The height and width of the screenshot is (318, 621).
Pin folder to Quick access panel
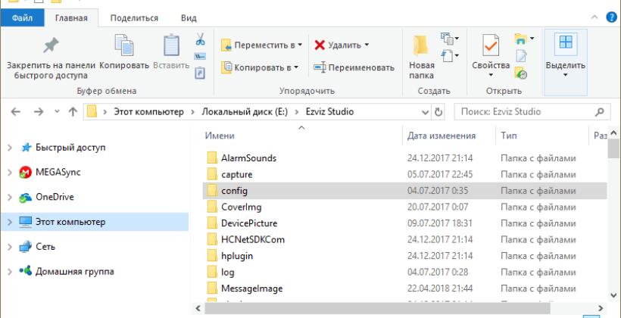pyautogui.click(x=51, y=58)
